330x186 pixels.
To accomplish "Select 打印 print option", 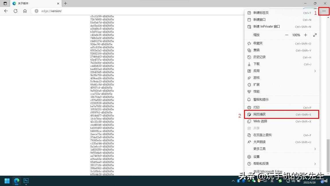I will pos(282,108).
